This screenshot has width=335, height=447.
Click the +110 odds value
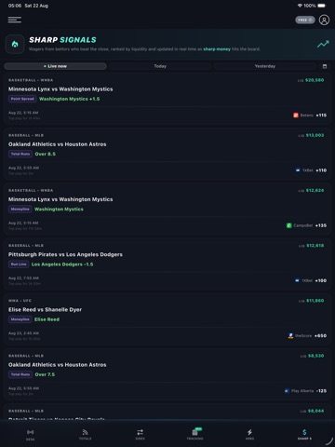(x=321, y=170)
